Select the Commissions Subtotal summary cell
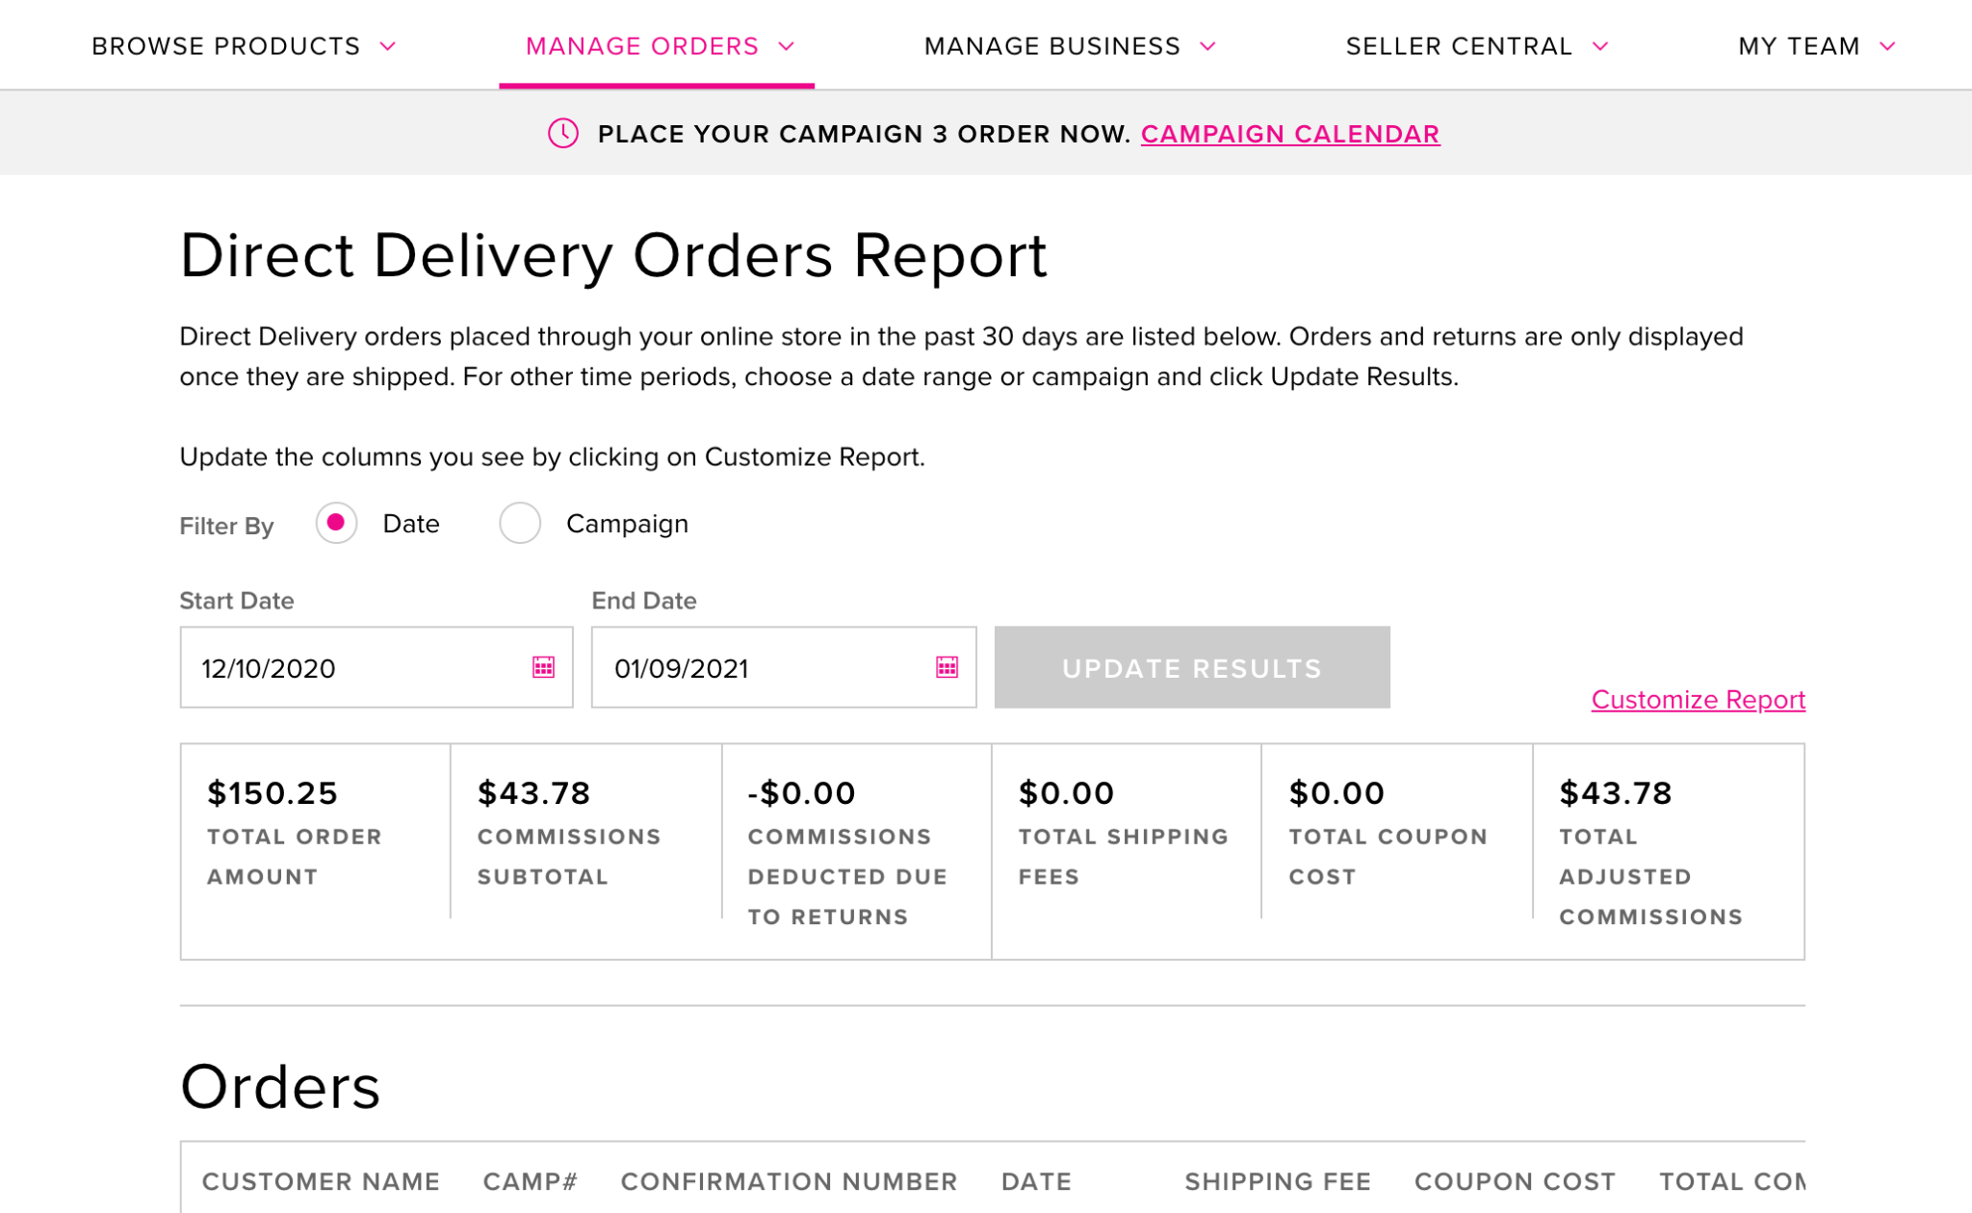The height and width of the screenshot is (1213, 1972). coord(578,833)
